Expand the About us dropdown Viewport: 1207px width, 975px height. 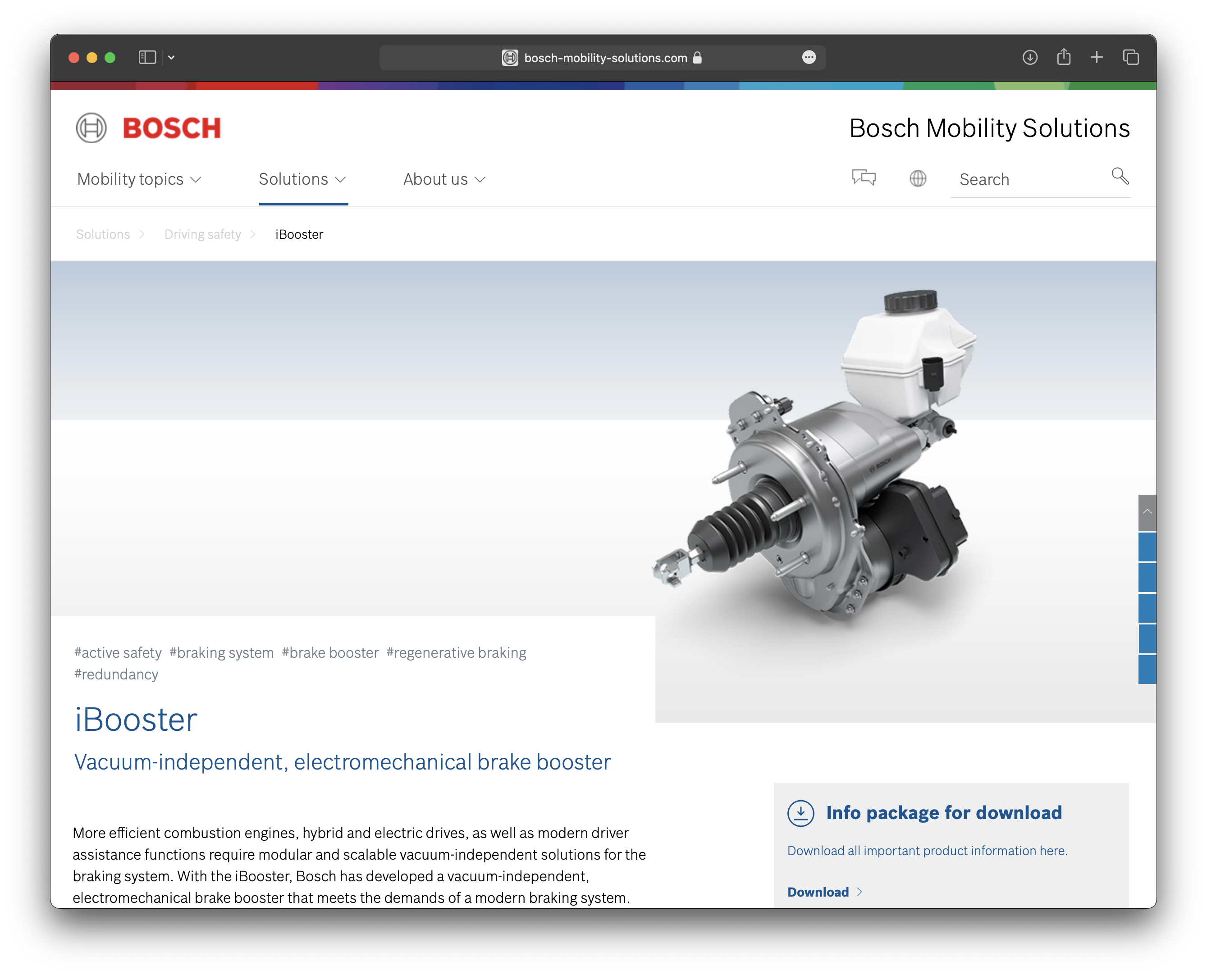pos(444,179)
